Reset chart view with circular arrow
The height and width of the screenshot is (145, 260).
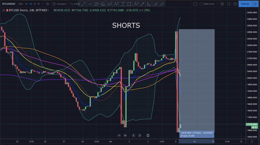148,136
